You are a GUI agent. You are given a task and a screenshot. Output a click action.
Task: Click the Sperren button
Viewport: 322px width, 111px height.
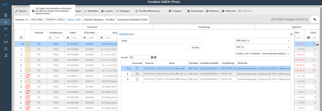coord(21,11)
